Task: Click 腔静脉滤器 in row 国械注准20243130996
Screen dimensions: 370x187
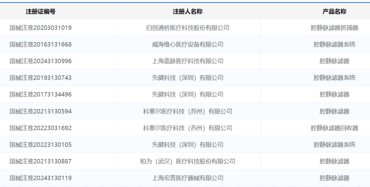Action: click(334, 61)
